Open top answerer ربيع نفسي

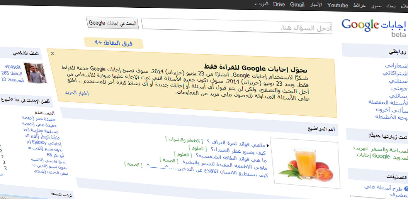[49, 161]
